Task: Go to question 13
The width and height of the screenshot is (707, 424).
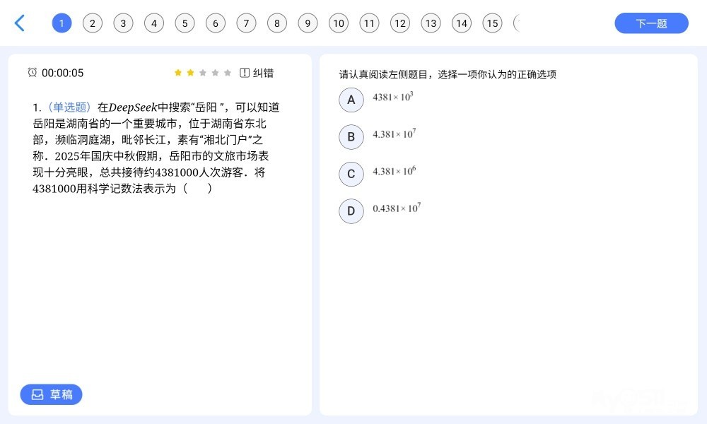Action: [431, 23]
